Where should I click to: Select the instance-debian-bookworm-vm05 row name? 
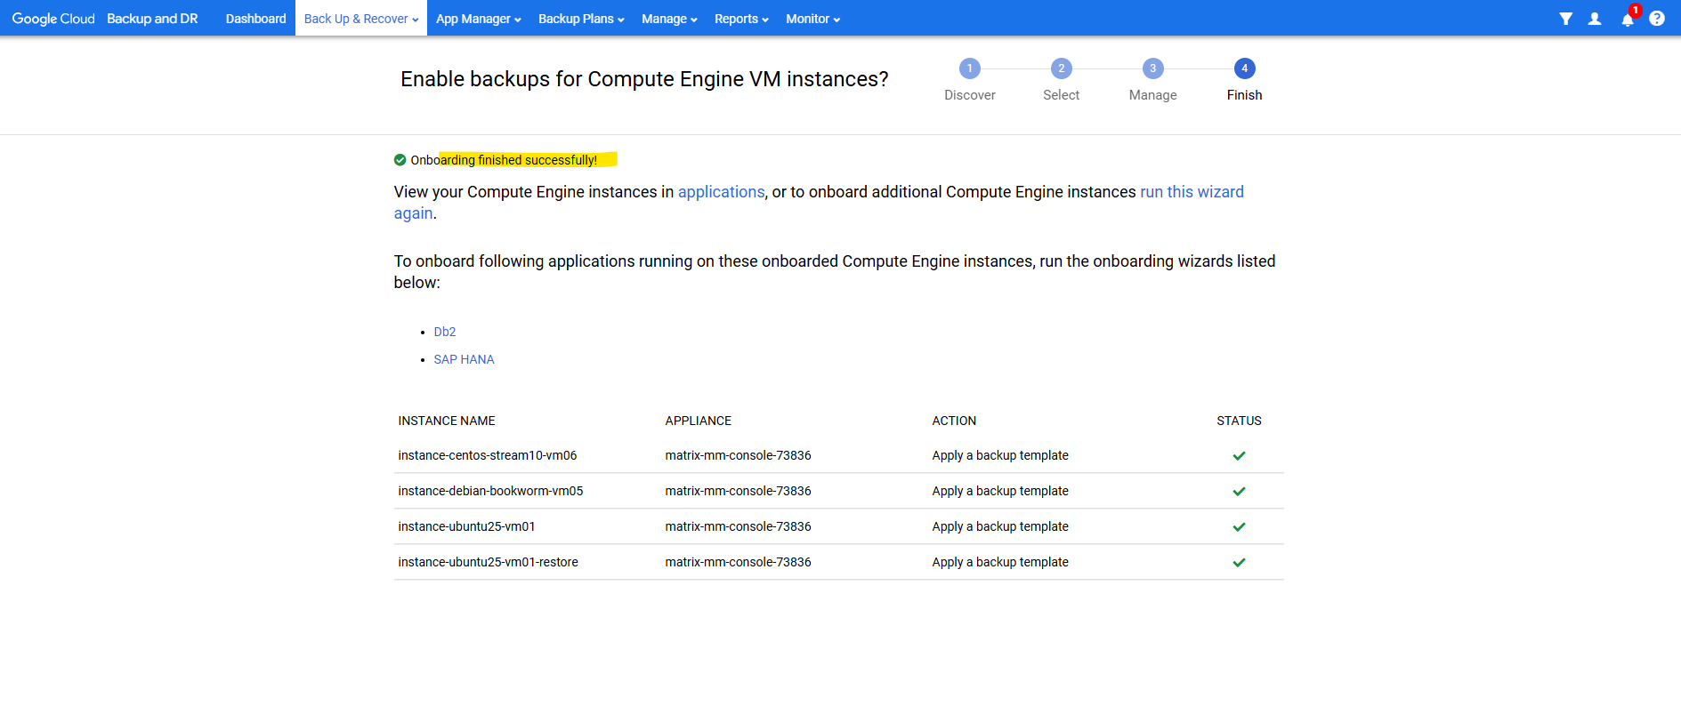[x=490, y=491]
